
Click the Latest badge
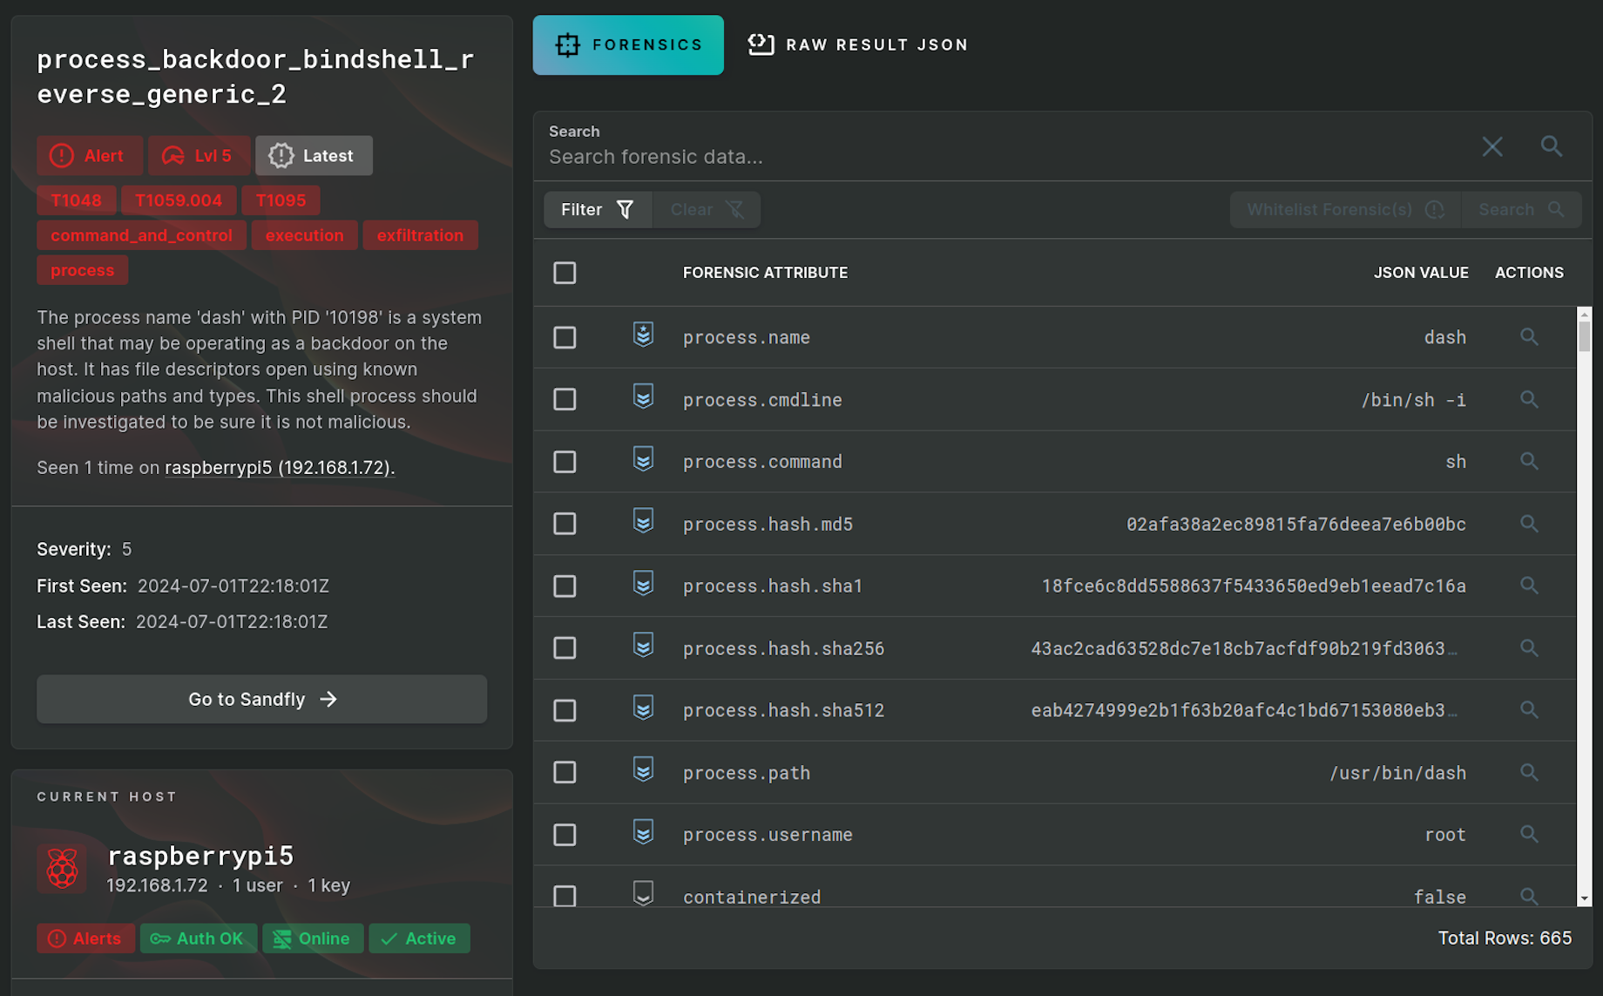[314, 156]
